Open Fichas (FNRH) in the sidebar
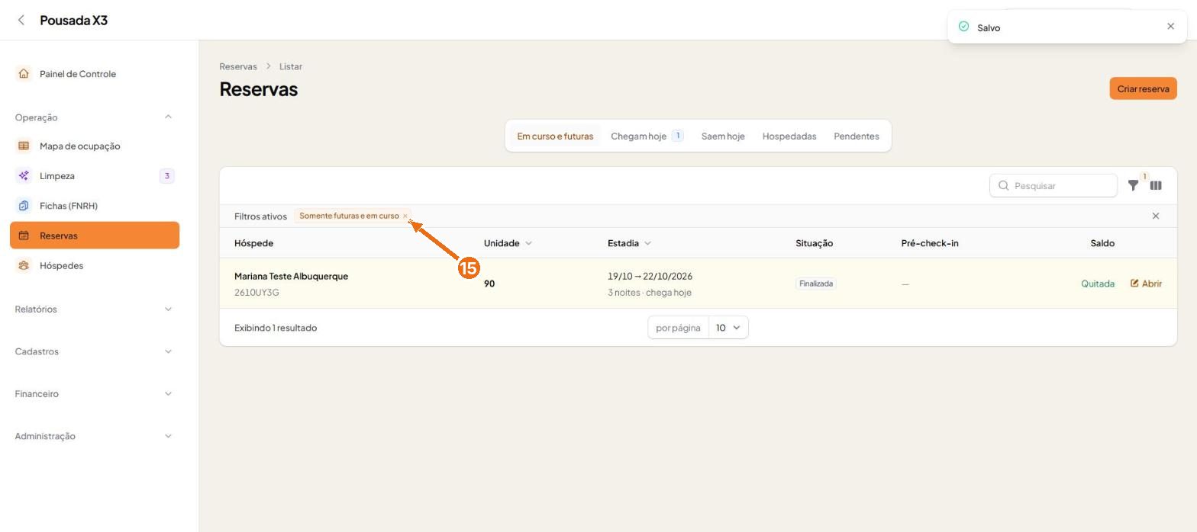1197x532 pixels. (x=95, y=206)
